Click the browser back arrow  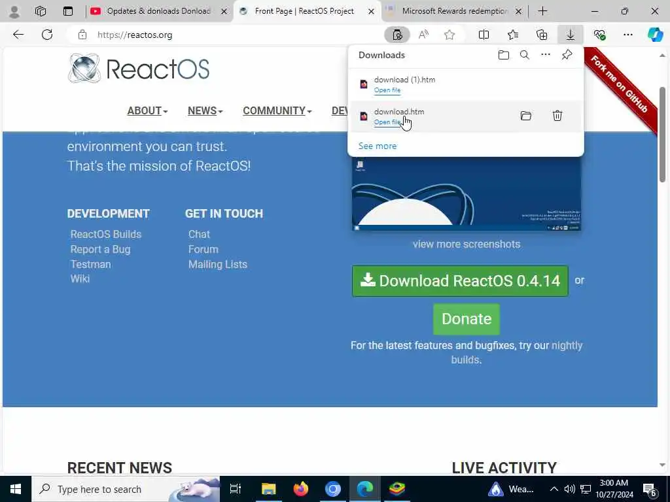point(18,35)
